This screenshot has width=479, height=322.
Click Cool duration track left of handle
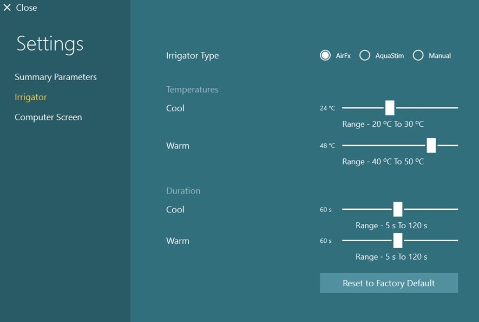[367, 209]
